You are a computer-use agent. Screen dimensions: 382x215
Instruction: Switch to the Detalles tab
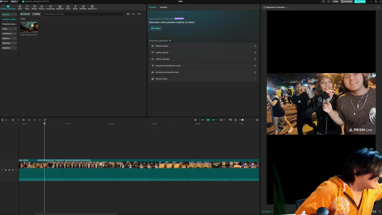(x=164, y=7)
